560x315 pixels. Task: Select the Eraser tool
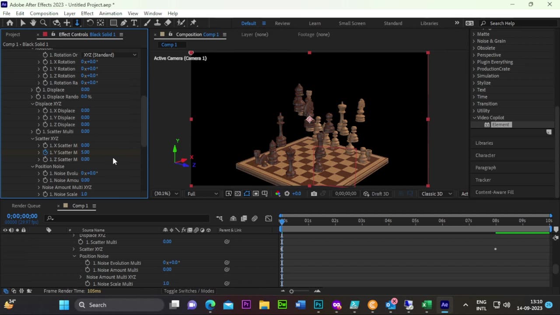point(168,23)
